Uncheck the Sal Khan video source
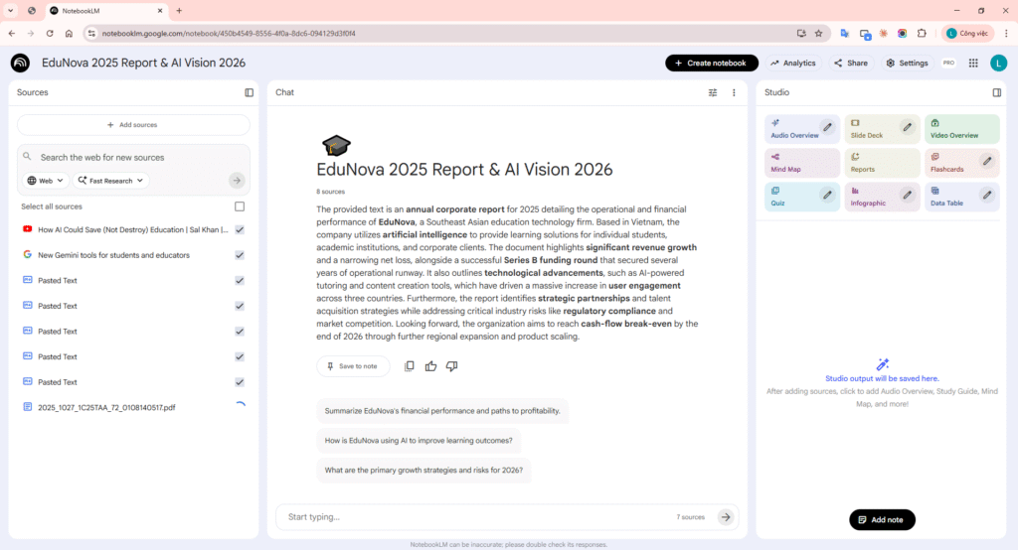The image size is (1018, 550). (x=239, y=229)
